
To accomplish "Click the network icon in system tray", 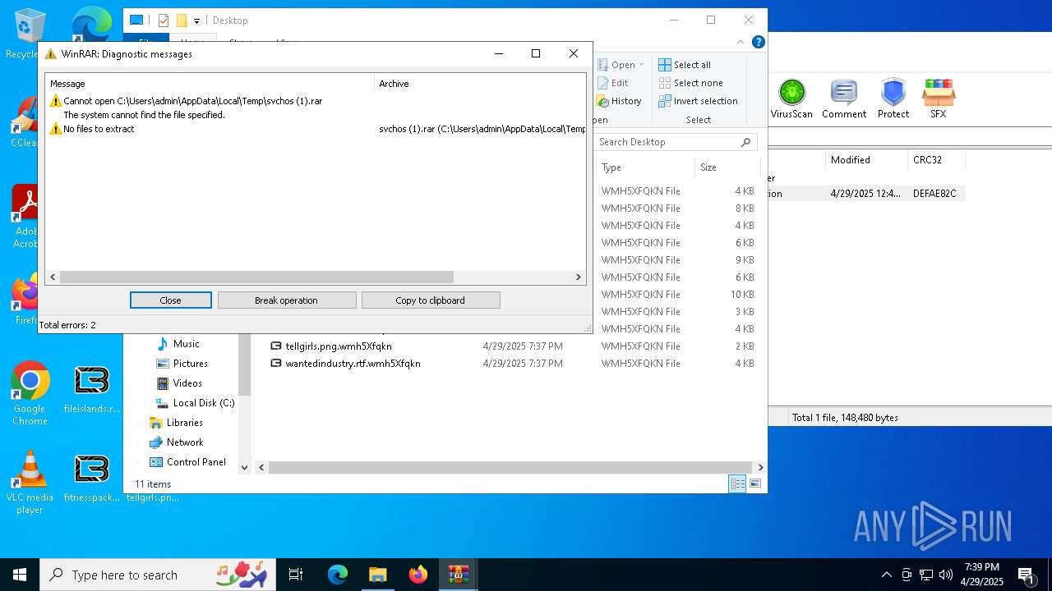I will [926, 575].
